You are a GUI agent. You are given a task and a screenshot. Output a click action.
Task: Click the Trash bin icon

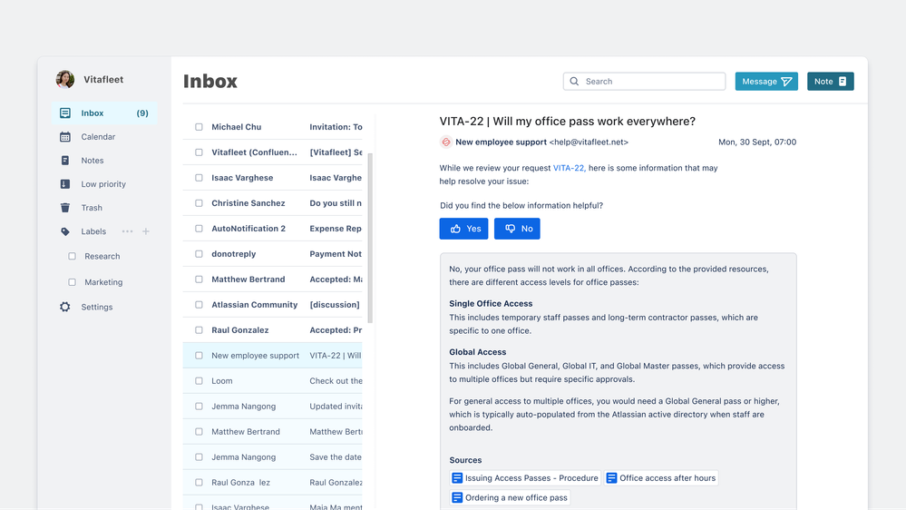pyautogui.click(x=65, y=208)
